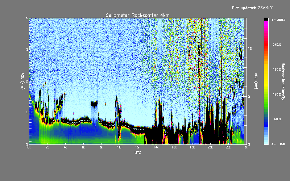Click the "6:" hour tick on UTC axis
The width and height of the screenshot is (290, 181).
[x=84, y=147]
